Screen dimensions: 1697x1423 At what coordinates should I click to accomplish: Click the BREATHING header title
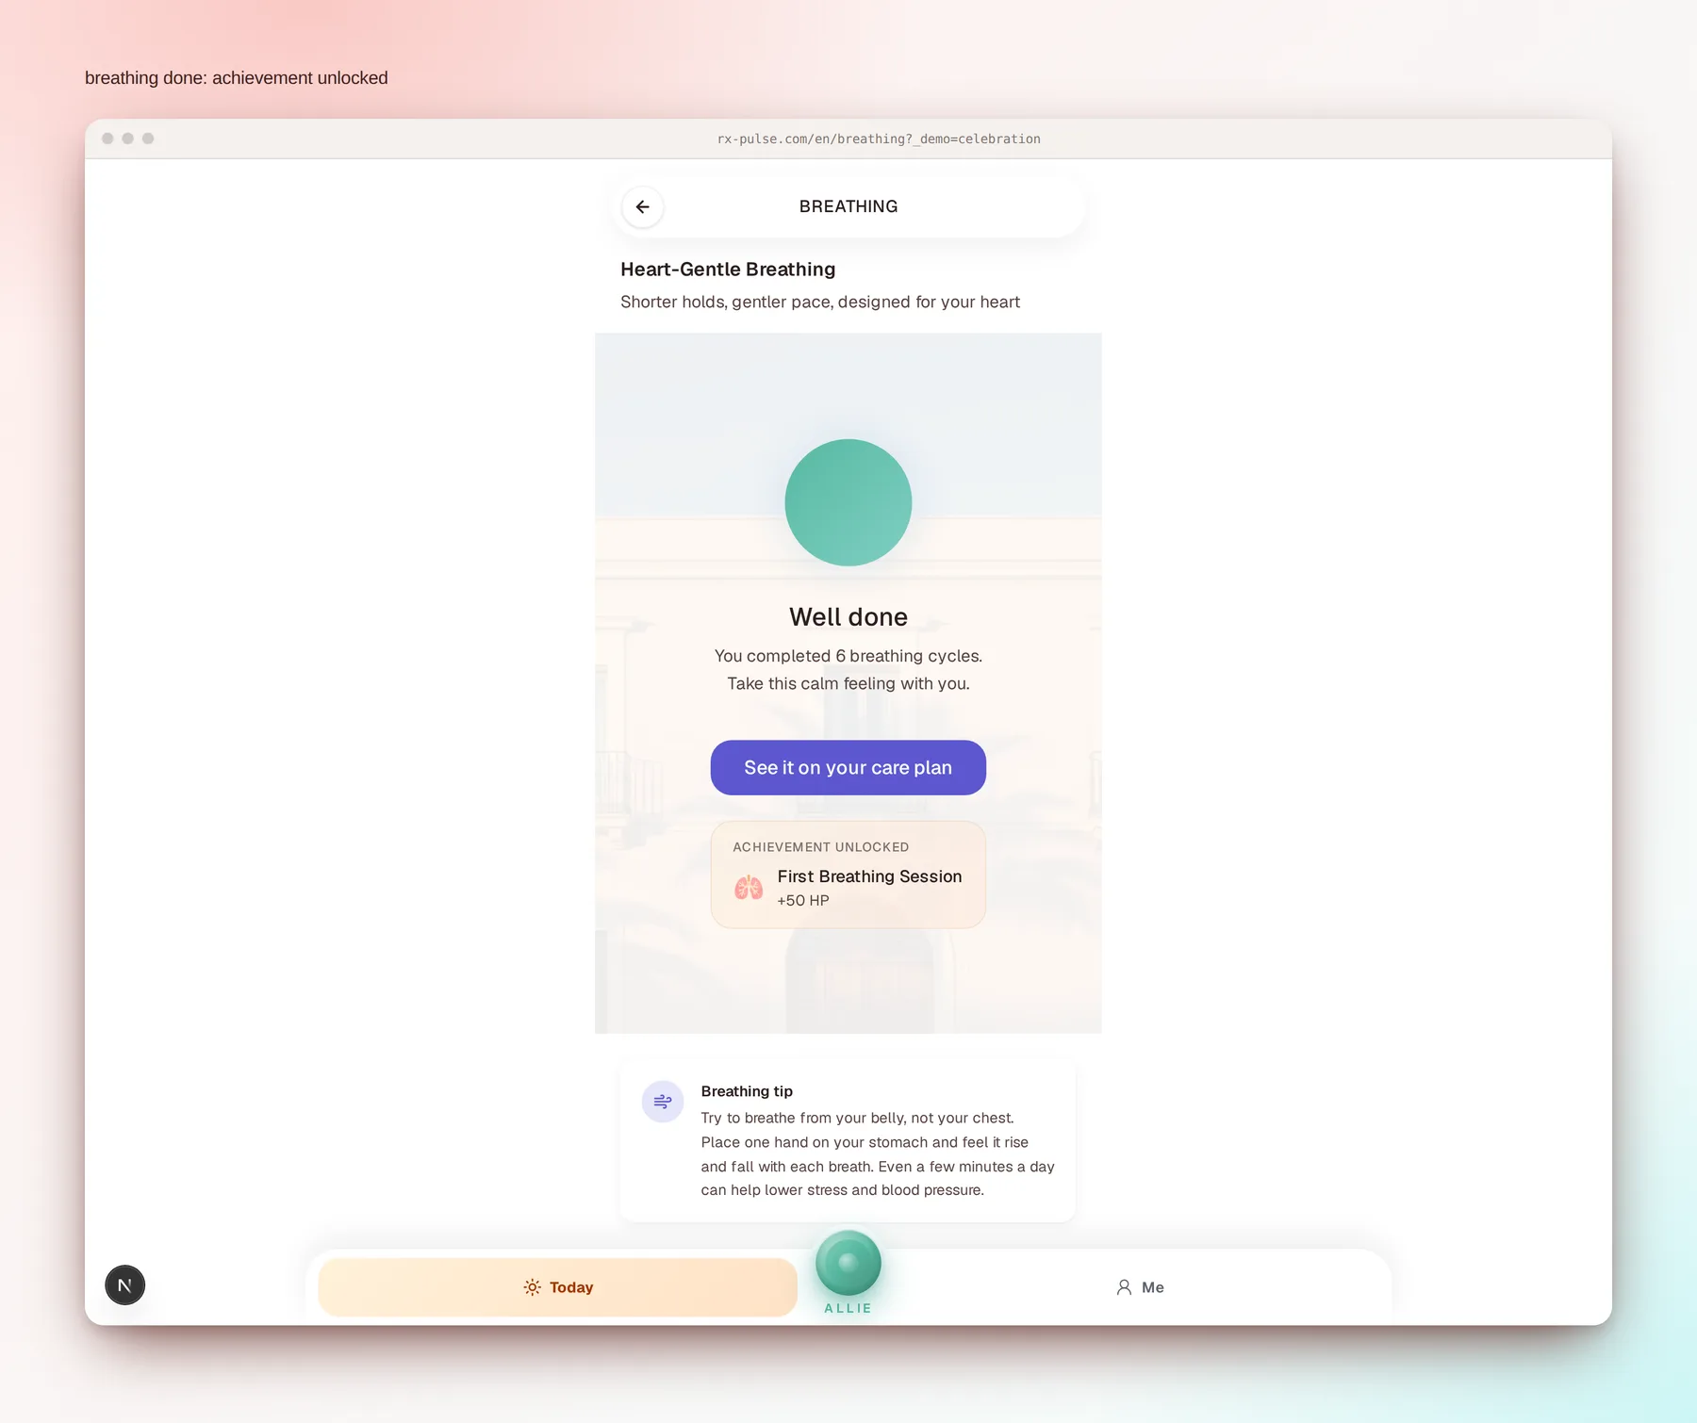coord(848,206)
